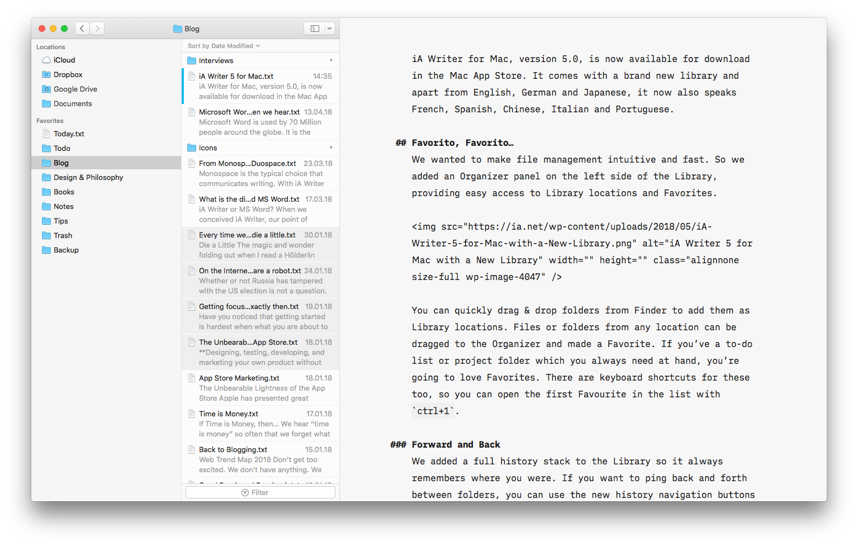Open the Documents location label
The height and width of the screenshot is (546, 858).
click(x=73, y=103)
